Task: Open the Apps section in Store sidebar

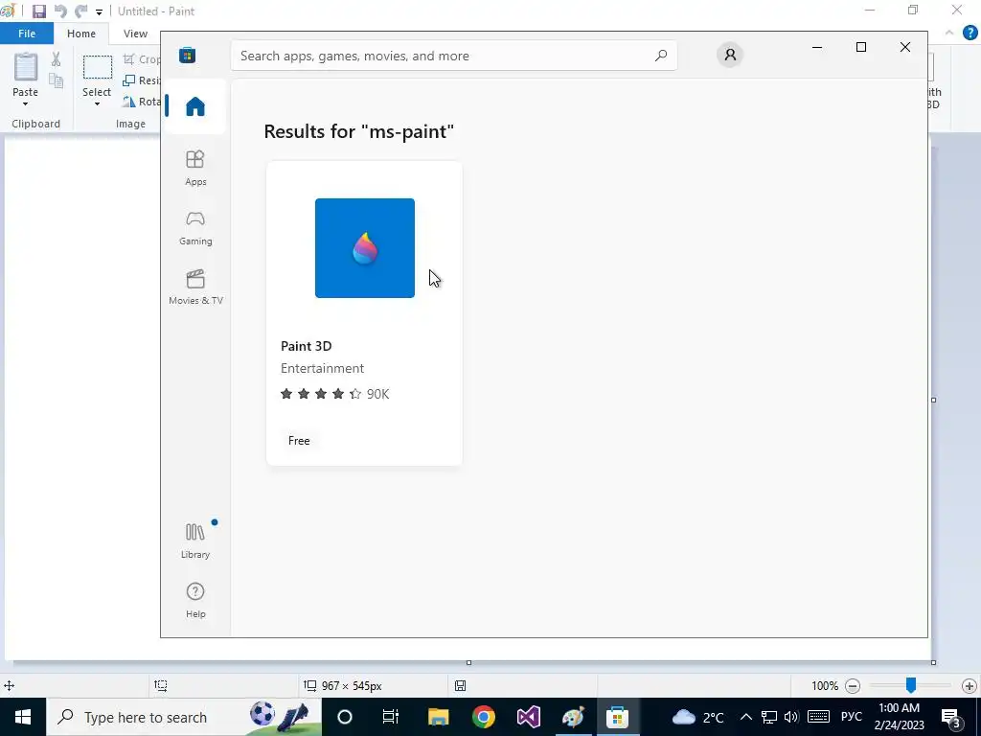Action: coord(195,168)
